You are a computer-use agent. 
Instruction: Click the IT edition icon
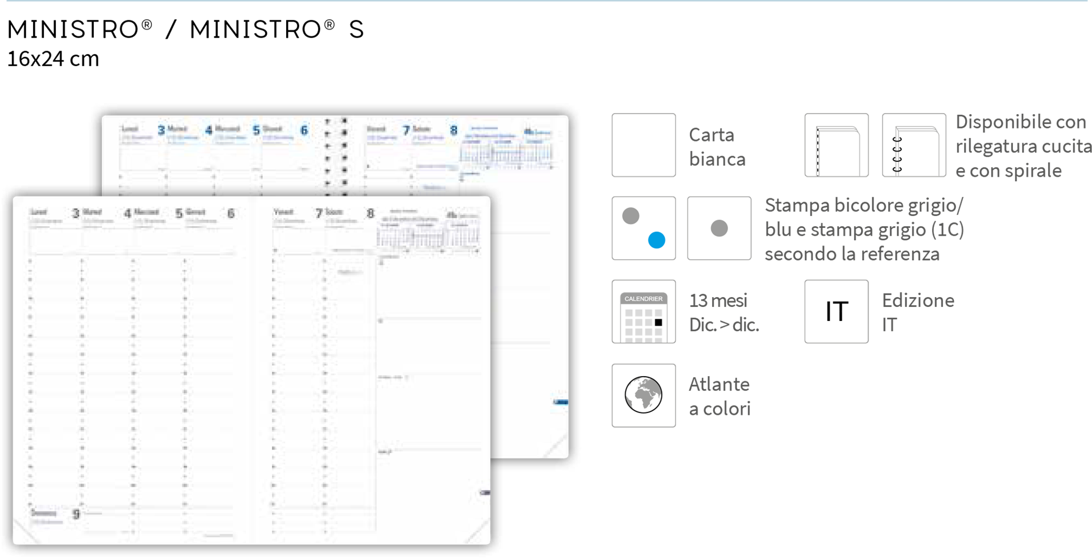pyautogui.click(x=836, y=311)
